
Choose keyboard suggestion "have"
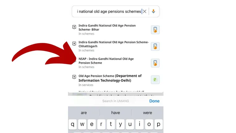tap(116, 113)
